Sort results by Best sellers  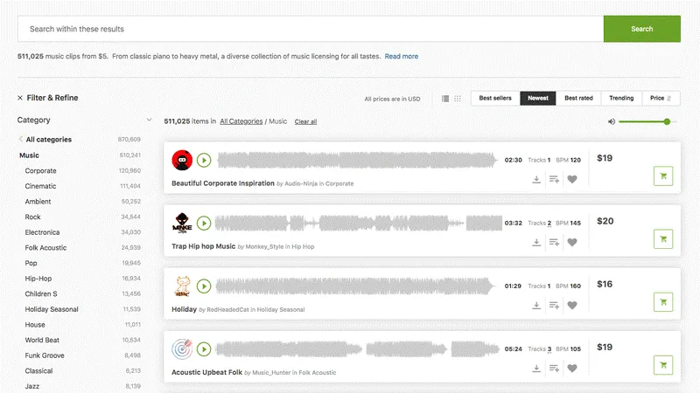pos(495,99)
